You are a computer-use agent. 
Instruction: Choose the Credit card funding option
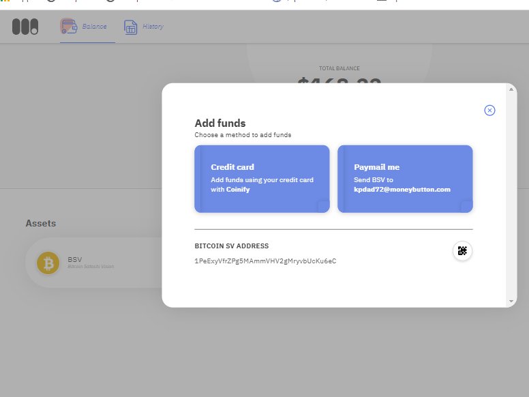click(x=262, y=179)
